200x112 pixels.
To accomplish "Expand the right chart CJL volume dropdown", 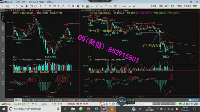I will coord(93,60).
